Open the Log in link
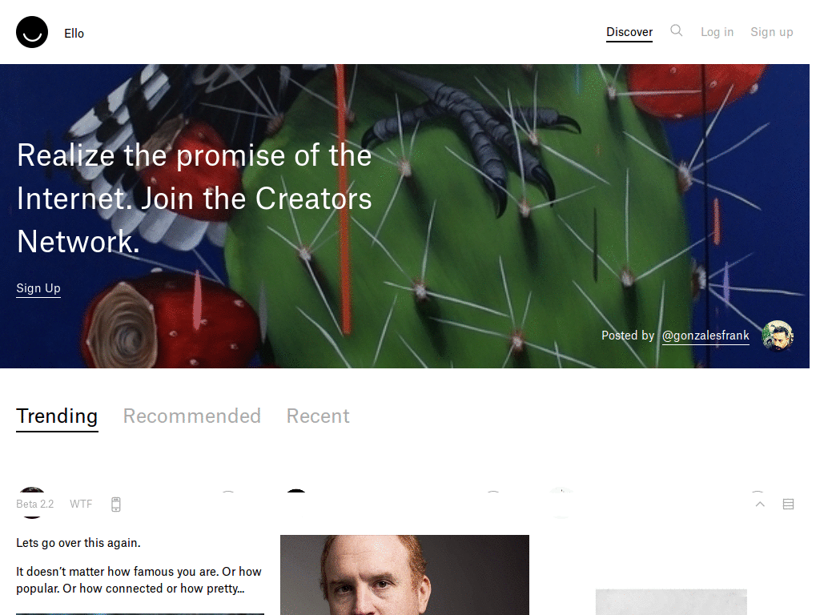Screen dimensions: 820x615 717,32
